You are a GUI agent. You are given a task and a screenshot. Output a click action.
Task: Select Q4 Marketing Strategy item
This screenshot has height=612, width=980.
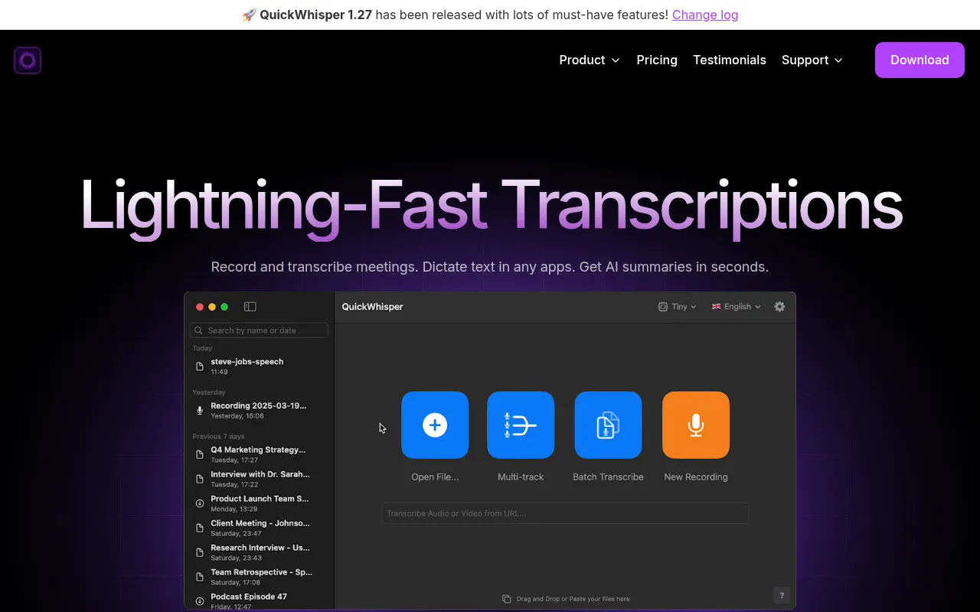click(x=260, y=455)
